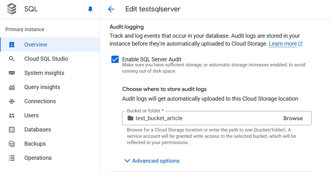
Task: Click the Connections node icon
Action: point(12,101)
